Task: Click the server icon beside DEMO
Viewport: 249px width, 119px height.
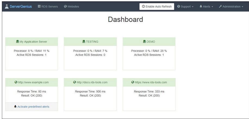Action: tap(144, 42)
